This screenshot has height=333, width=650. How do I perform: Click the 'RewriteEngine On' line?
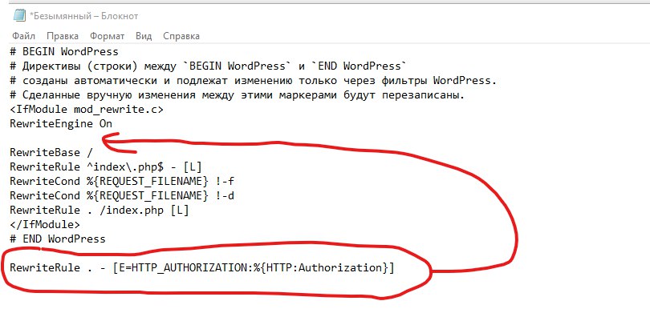[x=61, y=124]
